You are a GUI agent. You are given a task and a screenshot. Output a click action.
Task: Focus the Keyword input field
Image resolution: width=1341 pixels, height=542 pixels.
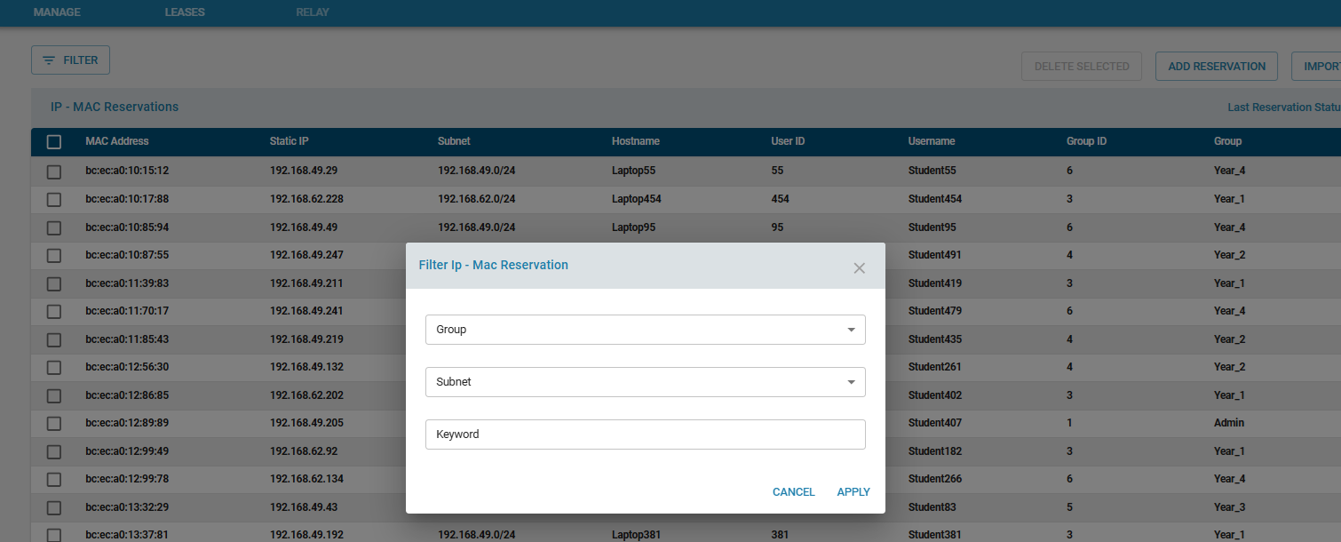click(646, 434)
